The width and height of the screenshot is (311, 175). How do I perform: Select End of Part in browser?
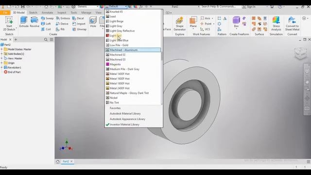tap(12, 72)
